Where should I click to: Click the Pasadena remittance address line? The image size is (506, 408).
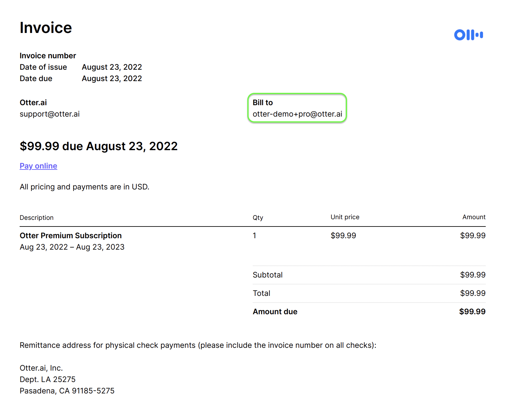point(67,391)
